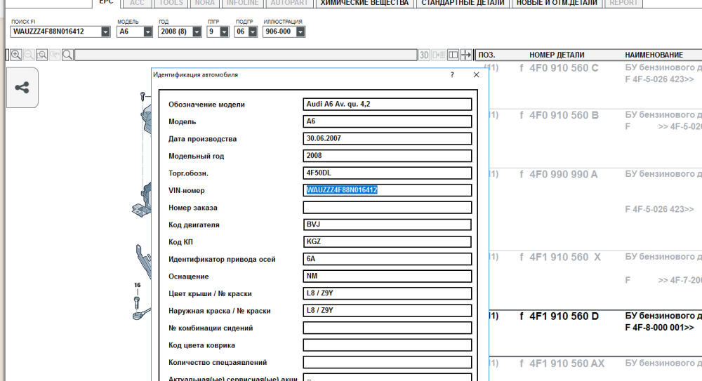Toggle the 3D view icon

(x=424, y=55)
